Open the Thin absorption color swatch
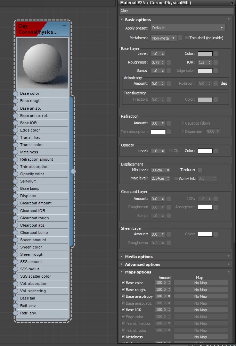Image resolution: width=236 pixels, height=346 pixels. pos(158,132)
